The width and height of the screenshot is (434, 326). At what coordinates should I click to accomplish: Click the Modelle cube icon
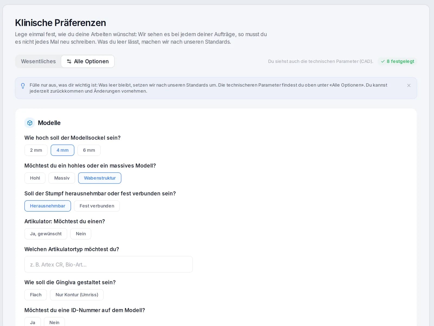(30, 123)
